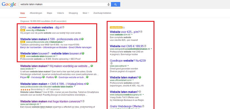Viewport: 230px width, 109px height.
Task: Open 'Website met CMS € 189,95' side ad
Action: (127, 46)
